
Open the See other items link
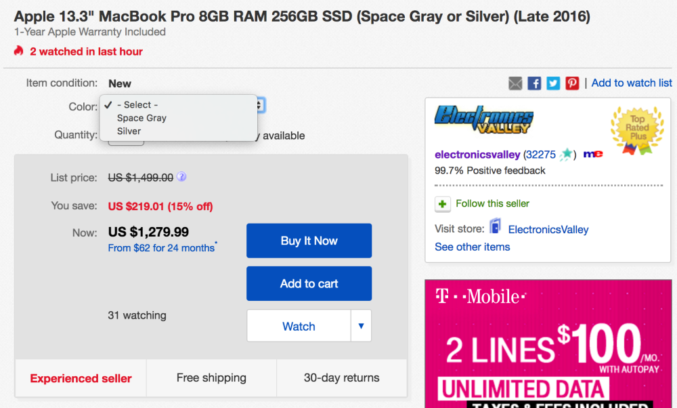(473, 247)
